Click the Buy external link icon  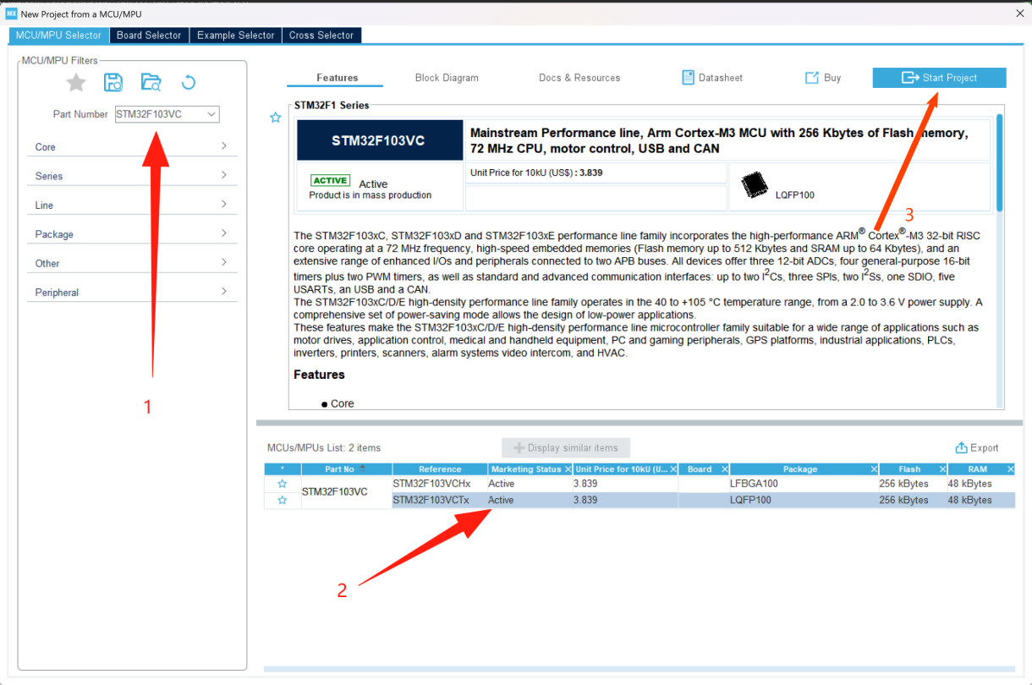[811, 78]
